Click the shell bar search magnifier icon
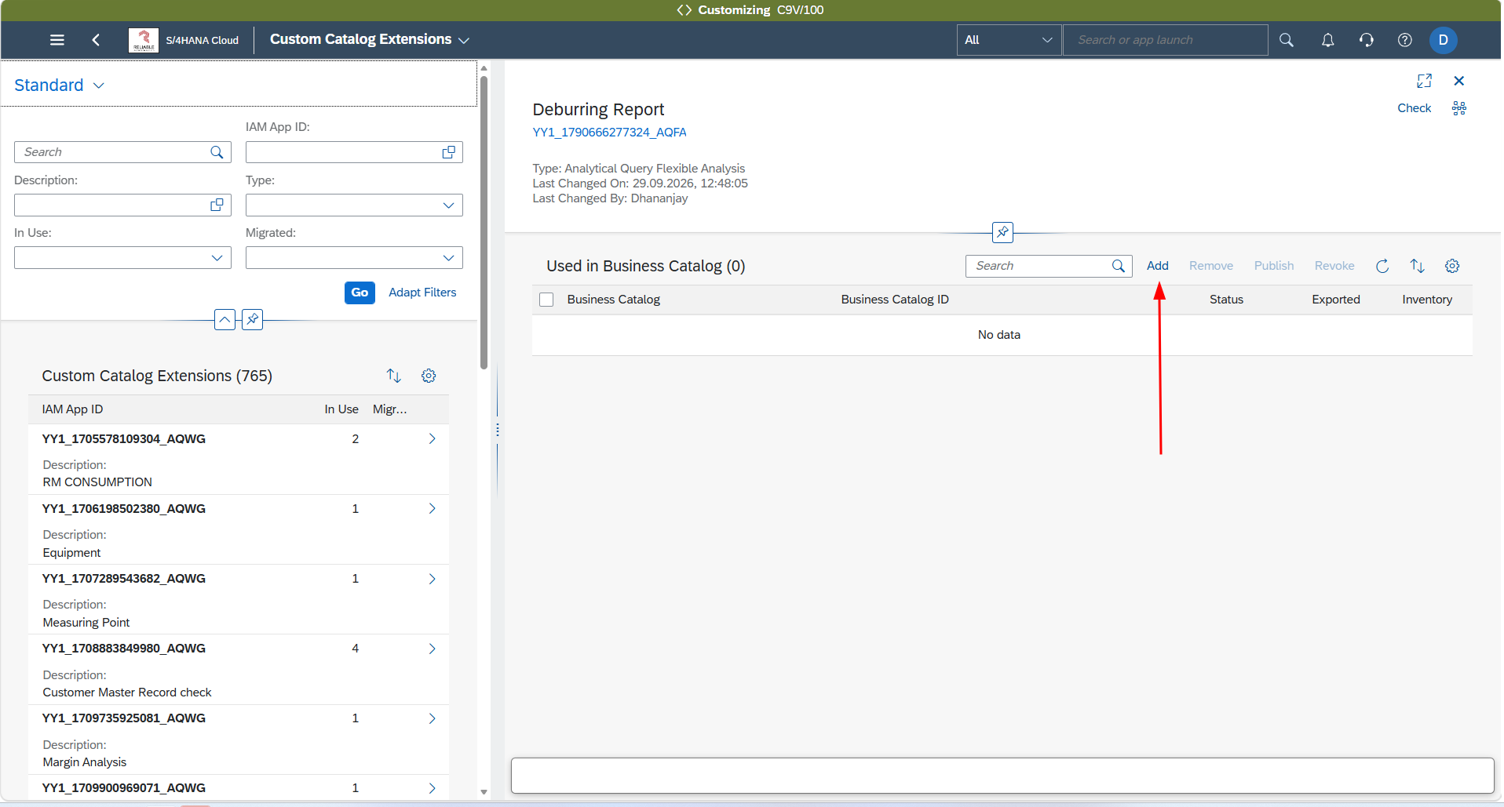The image size is (1504, 807). pyautogui.click(x=1287, y=40)
